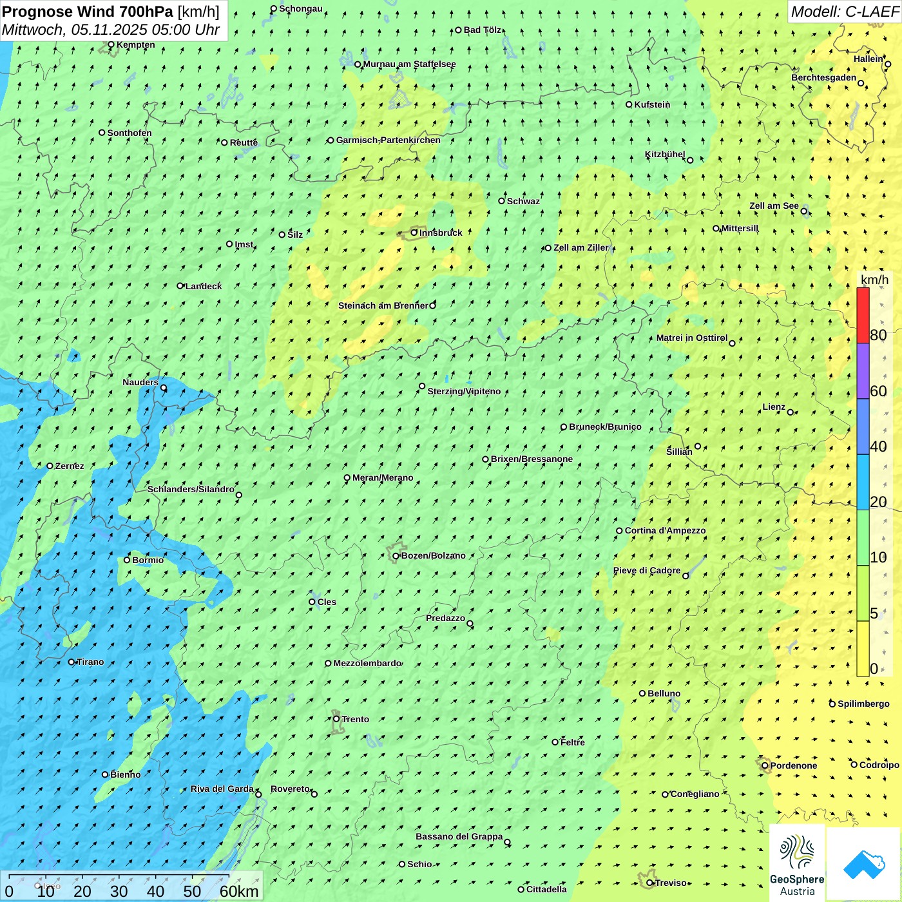This screenshot has width=902, height=902.
Task: Click the blue cloud app logo
Action: pyautogui.click(x=863, y=864)
